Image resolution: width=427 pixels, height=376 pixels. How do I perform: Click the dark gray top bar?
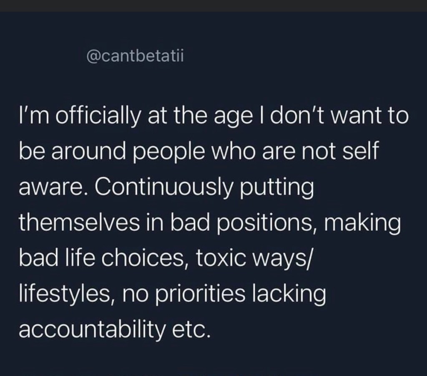pos(213,5)
